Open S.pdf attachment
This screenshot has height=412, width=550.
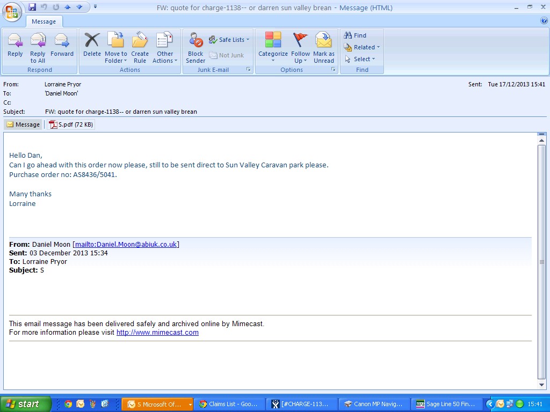click(71, 124)
